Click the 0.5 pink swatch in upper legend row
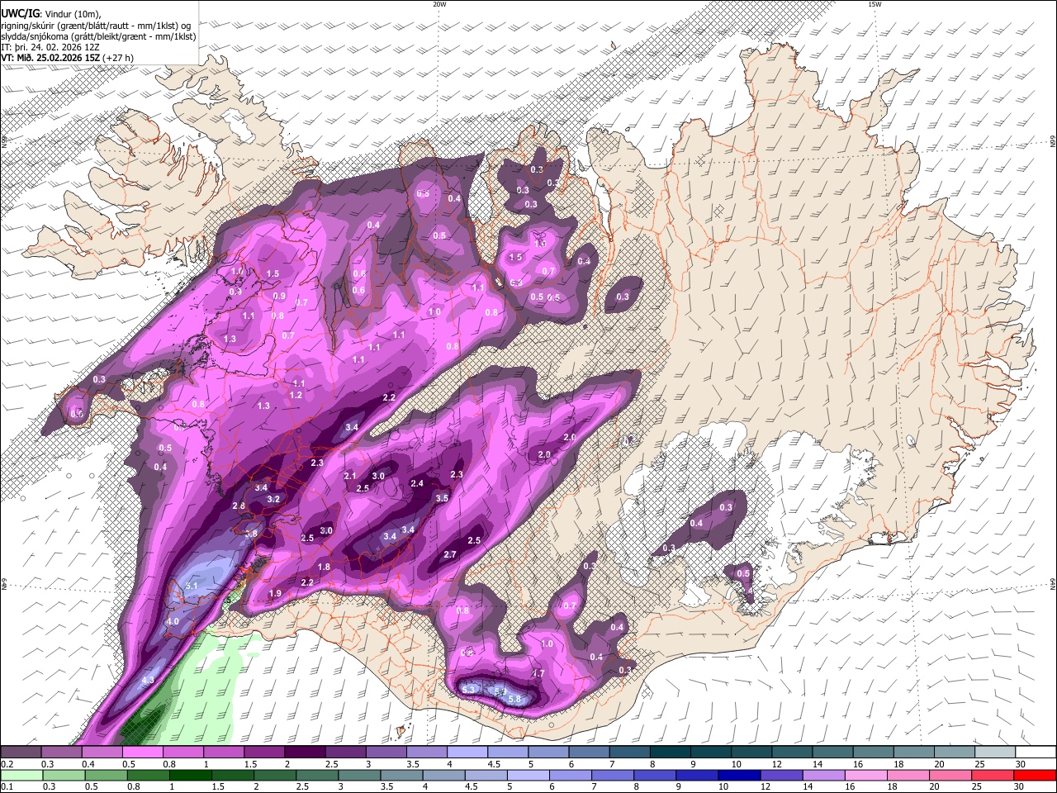Image resolution: width=1057 pixels, height=793 pixels. 142,753
